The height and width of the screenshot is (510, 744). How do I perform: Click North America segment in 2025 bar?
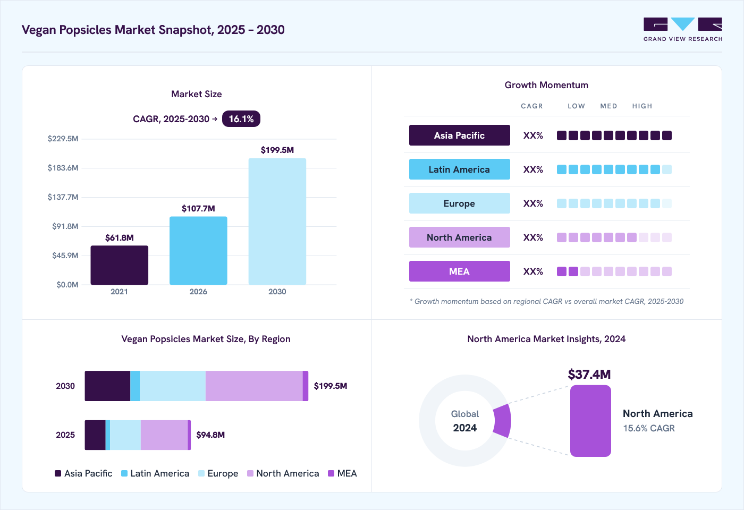coord(164,435)
